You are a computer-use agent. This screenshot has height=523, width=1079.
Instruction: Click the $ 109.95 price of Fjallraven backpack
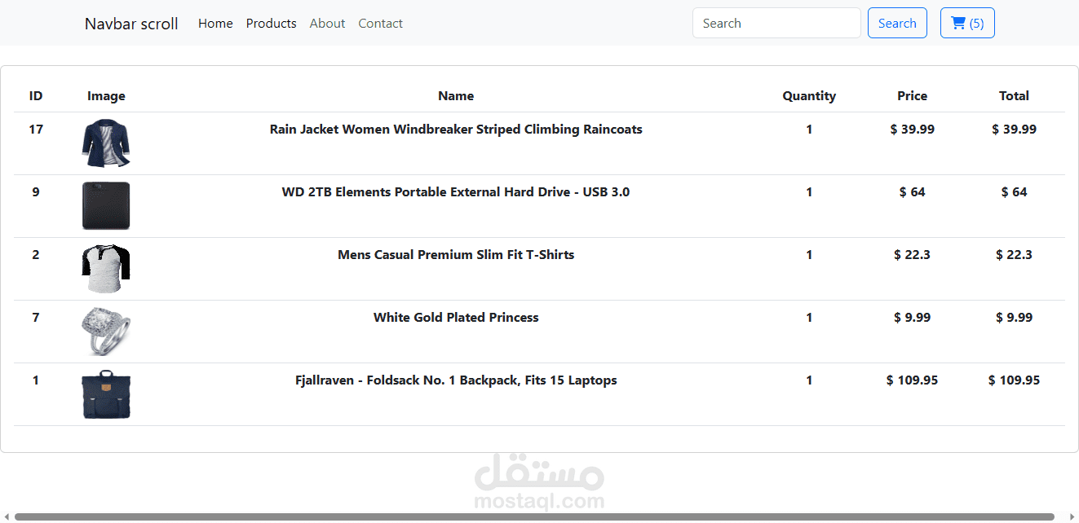(x=912, y=380)
